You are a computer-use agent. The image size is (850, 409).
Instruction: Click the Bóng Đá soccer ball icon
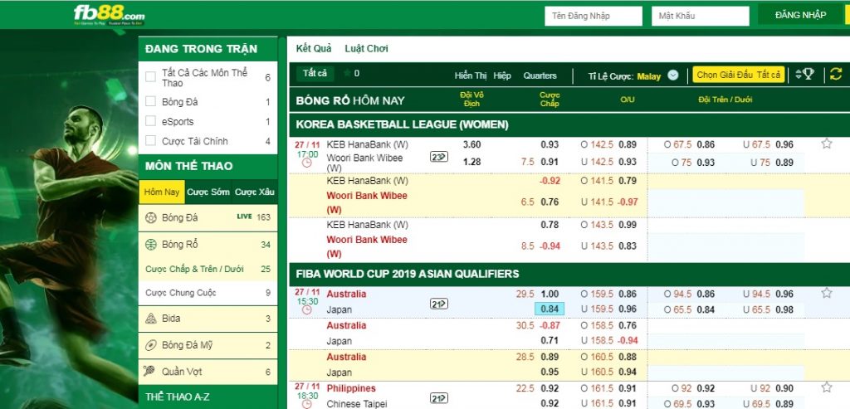(151, 217)
